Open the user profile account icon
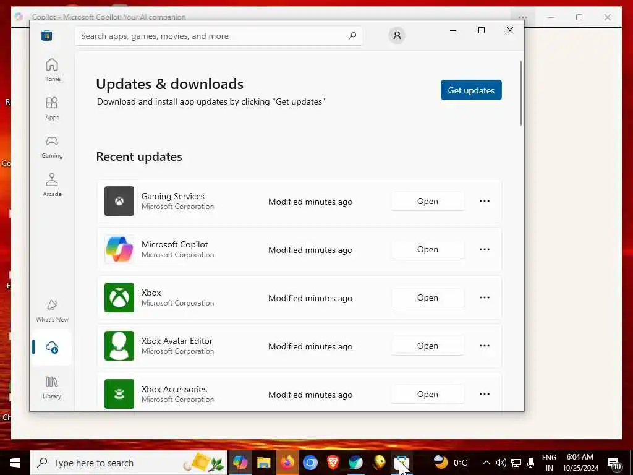 (397, 35)
